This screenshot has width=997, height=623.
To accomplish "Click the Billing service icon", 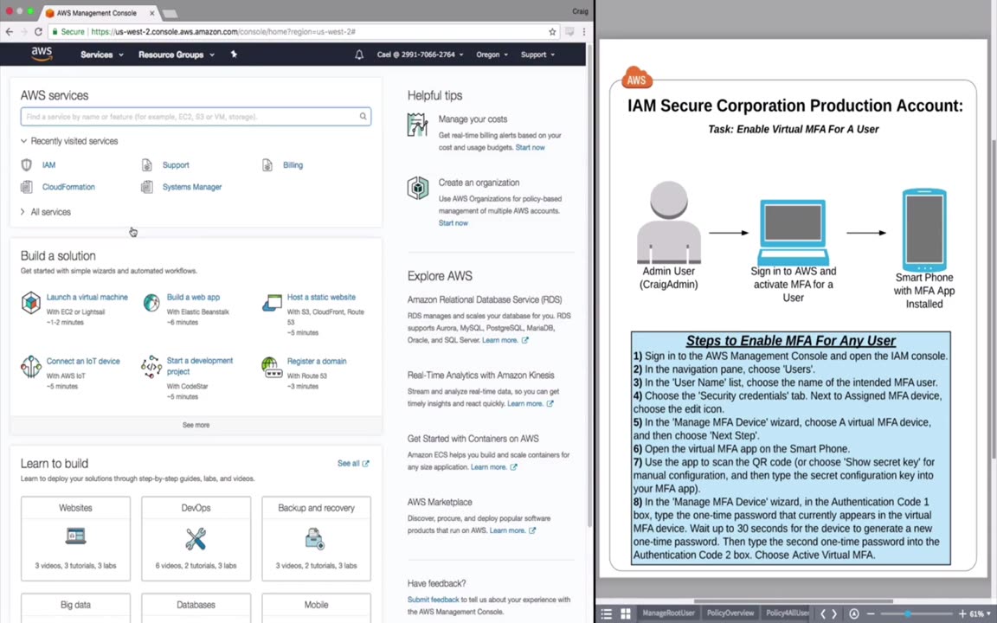I will point(267,165).
